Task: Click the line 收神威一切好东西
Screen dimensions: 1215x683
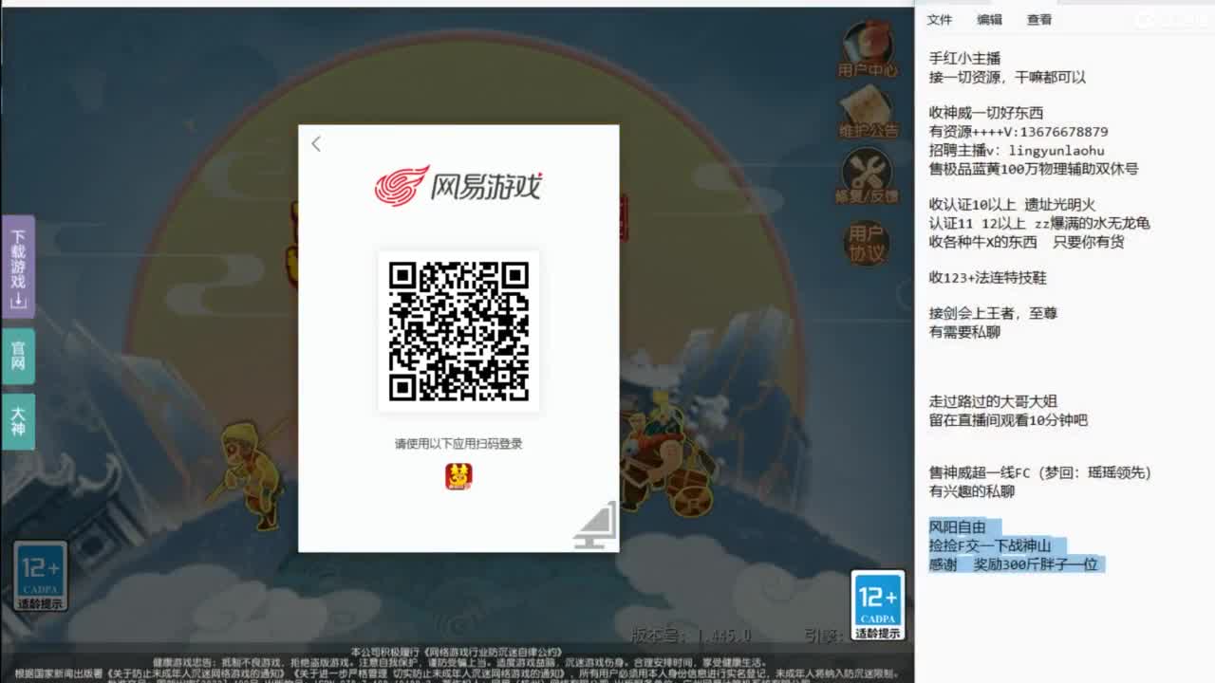Action: point(986,114)
